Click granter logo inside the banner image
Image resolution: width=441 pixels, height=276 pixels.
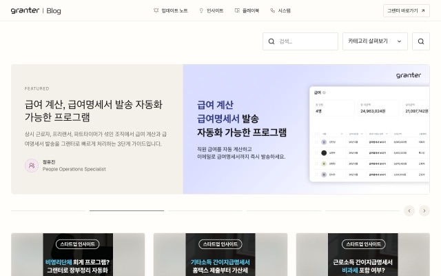pyautogui.click(x=409, y=75)
